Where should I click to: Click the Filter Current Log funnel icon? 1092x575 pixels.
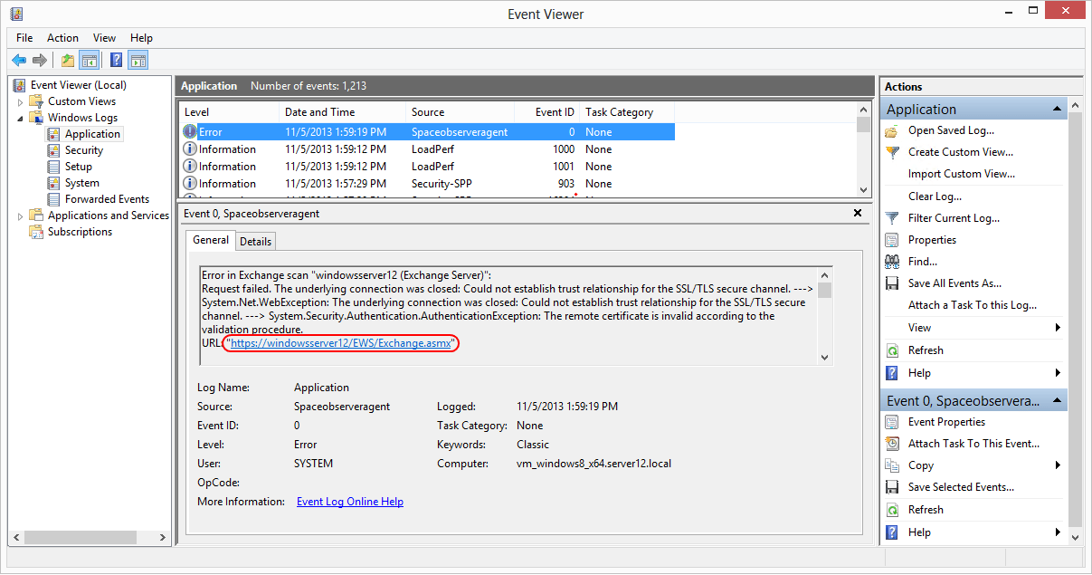coord(892,218)
